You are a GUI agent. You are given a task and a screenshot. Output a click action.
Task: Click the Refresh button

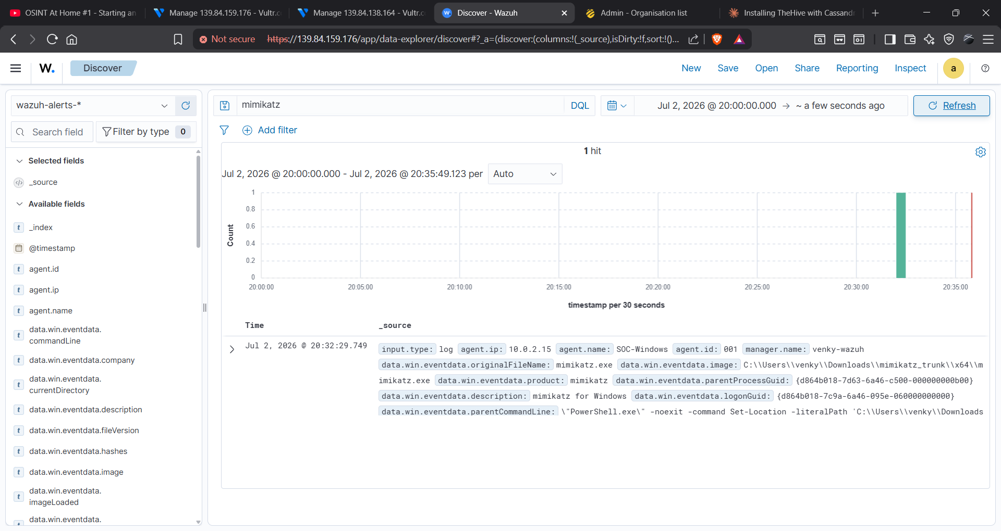(951, 106)
